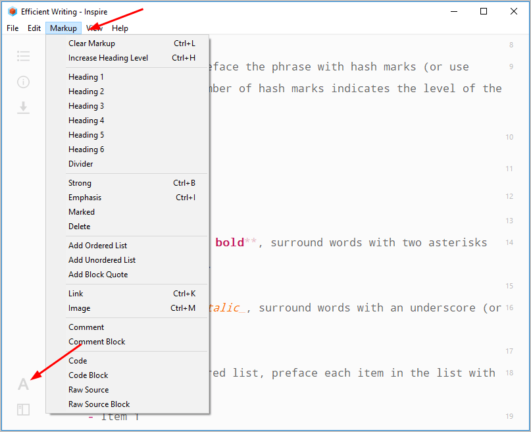Open the Help menu
Screen dimensions: 531x432
pos(120,28)
